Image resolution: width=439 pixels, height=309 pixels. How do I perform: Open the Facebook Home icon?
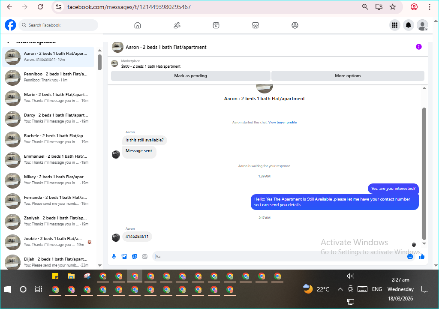[138, 25]
